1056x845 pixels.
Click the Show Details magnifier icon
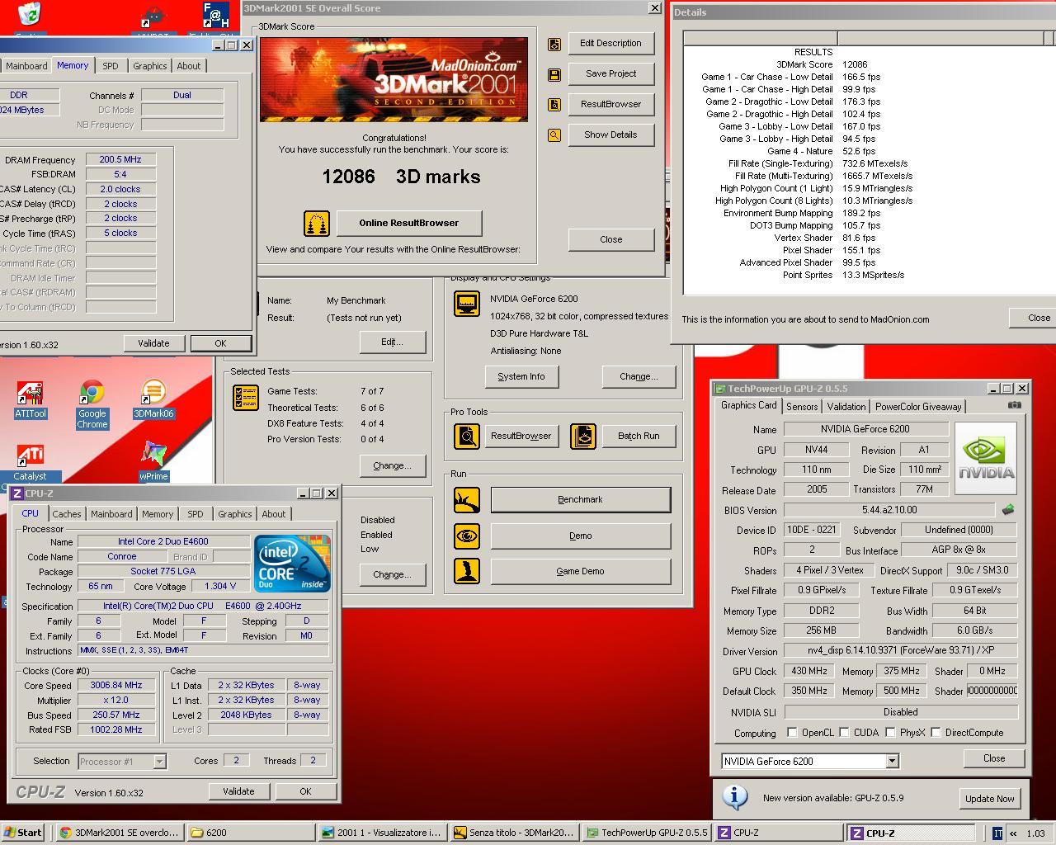(554, 135)
